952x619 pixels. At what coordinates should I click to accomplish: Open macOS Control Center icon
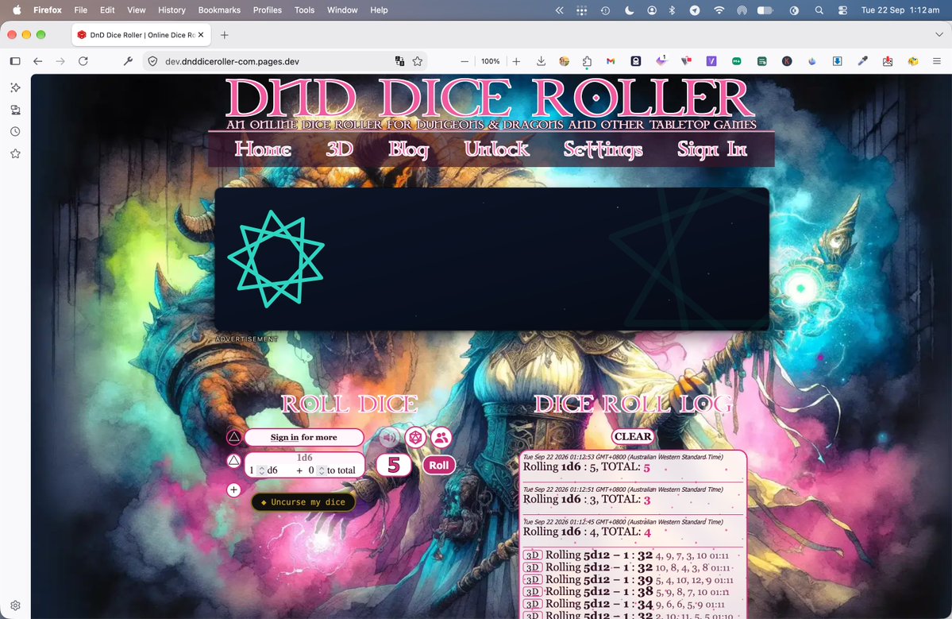[x=842, y=10]
